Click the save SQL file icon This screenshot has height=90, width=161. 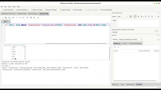tap(9, 17)
